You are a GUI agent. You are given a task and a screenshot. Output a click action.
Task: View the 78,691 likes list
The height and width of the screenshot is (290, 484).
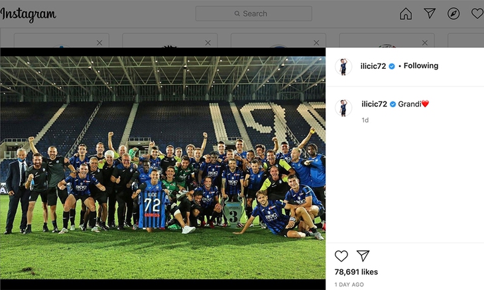tap(356, 272)
